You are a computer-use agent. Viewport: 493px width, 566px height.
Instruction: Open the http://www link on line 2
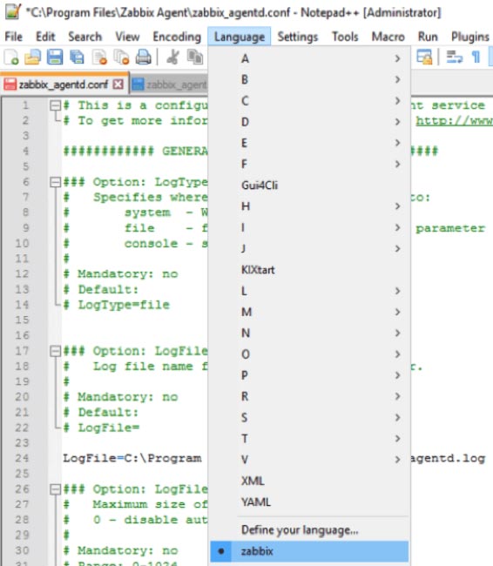[454, 120]
